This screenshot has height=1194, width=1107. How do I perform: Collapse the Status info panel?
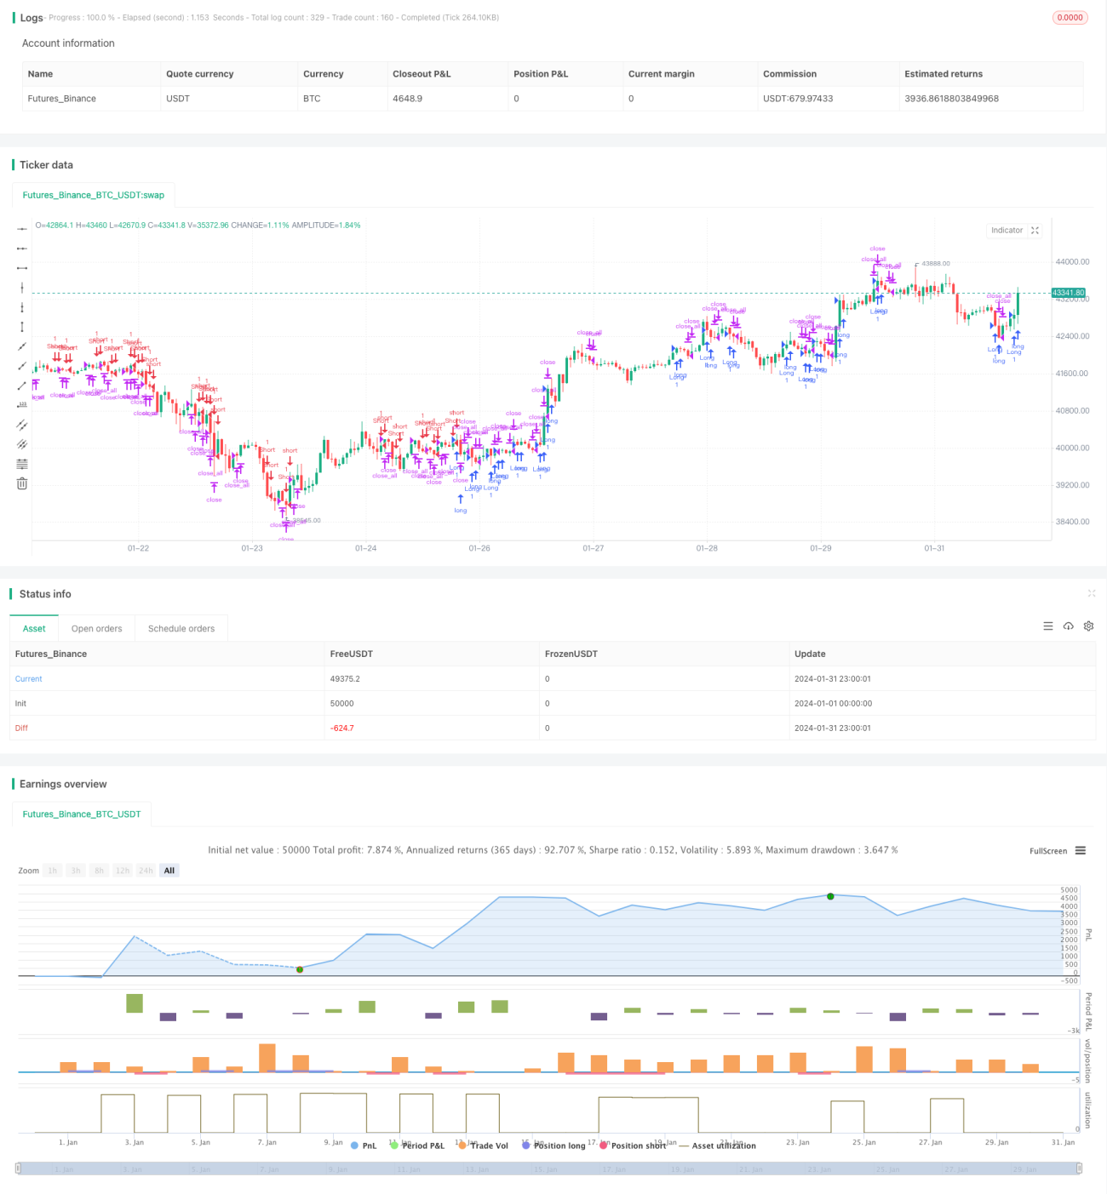click(x=1092, y=593)
